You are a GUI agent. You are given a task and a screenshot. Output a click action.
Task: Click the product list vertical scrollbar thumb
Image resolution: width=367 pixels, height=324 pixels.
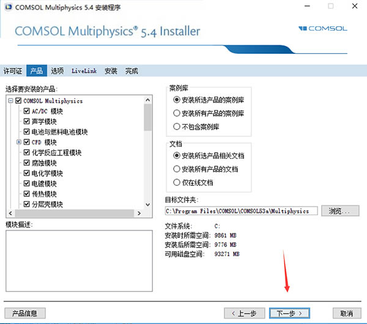click(x=147, y=117)
